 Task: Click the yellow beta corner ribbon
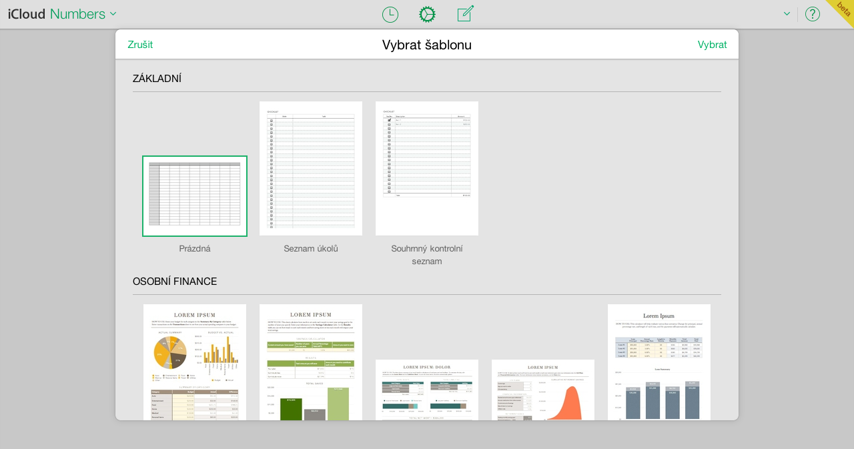843,11
